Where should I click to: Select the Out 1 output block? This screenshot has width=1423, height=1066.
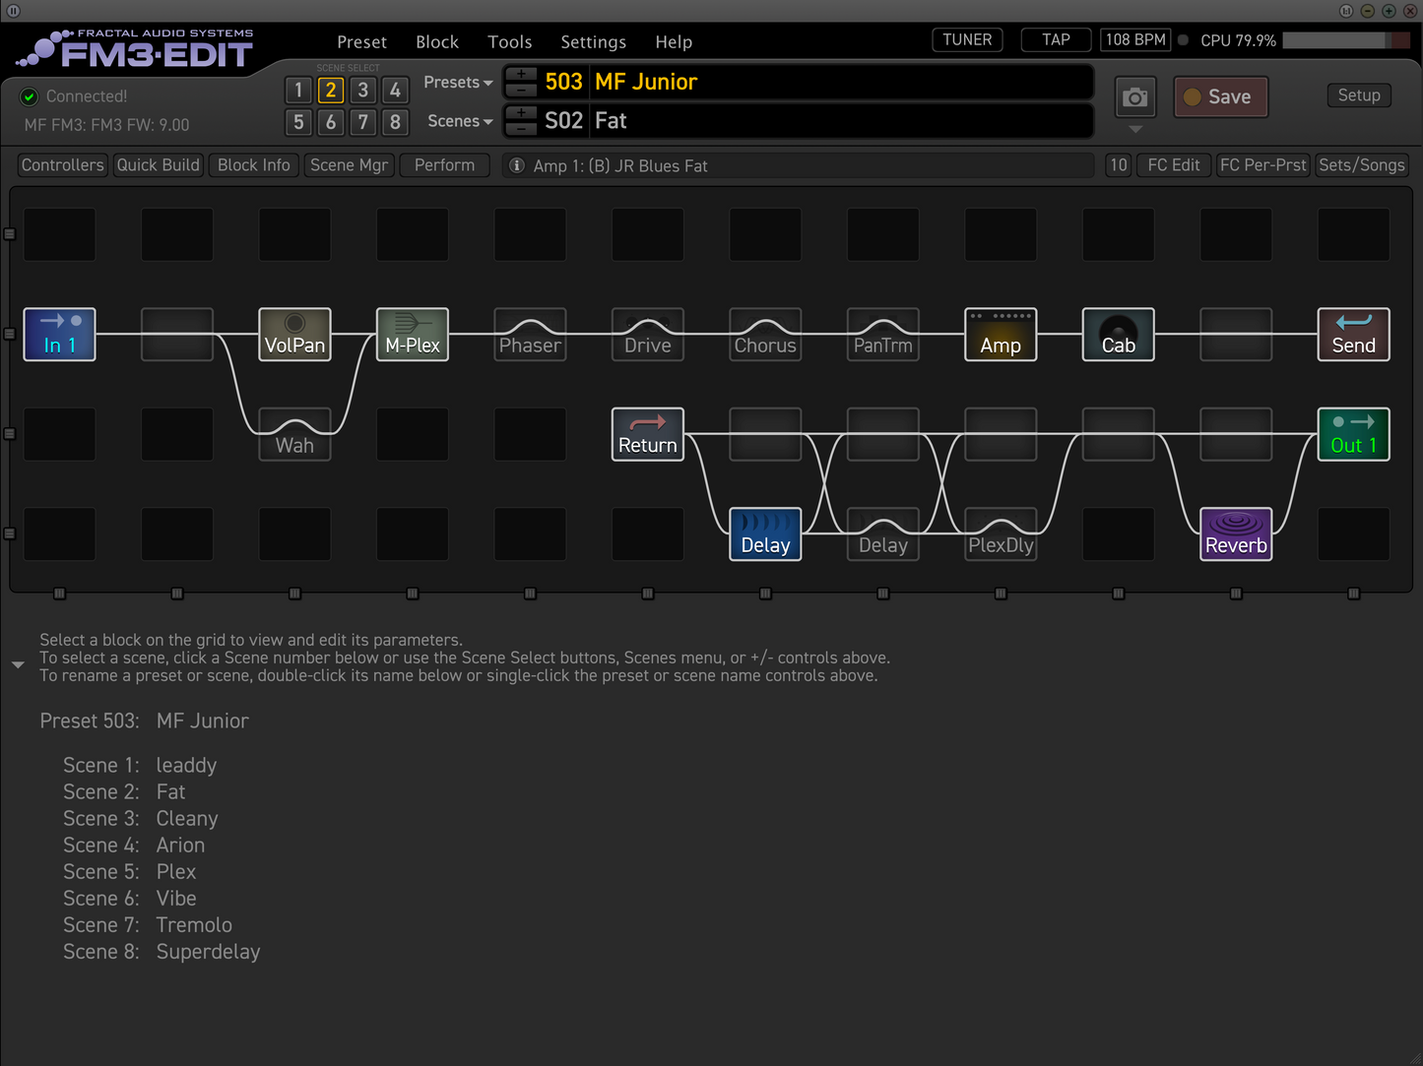click(1354, 435)
